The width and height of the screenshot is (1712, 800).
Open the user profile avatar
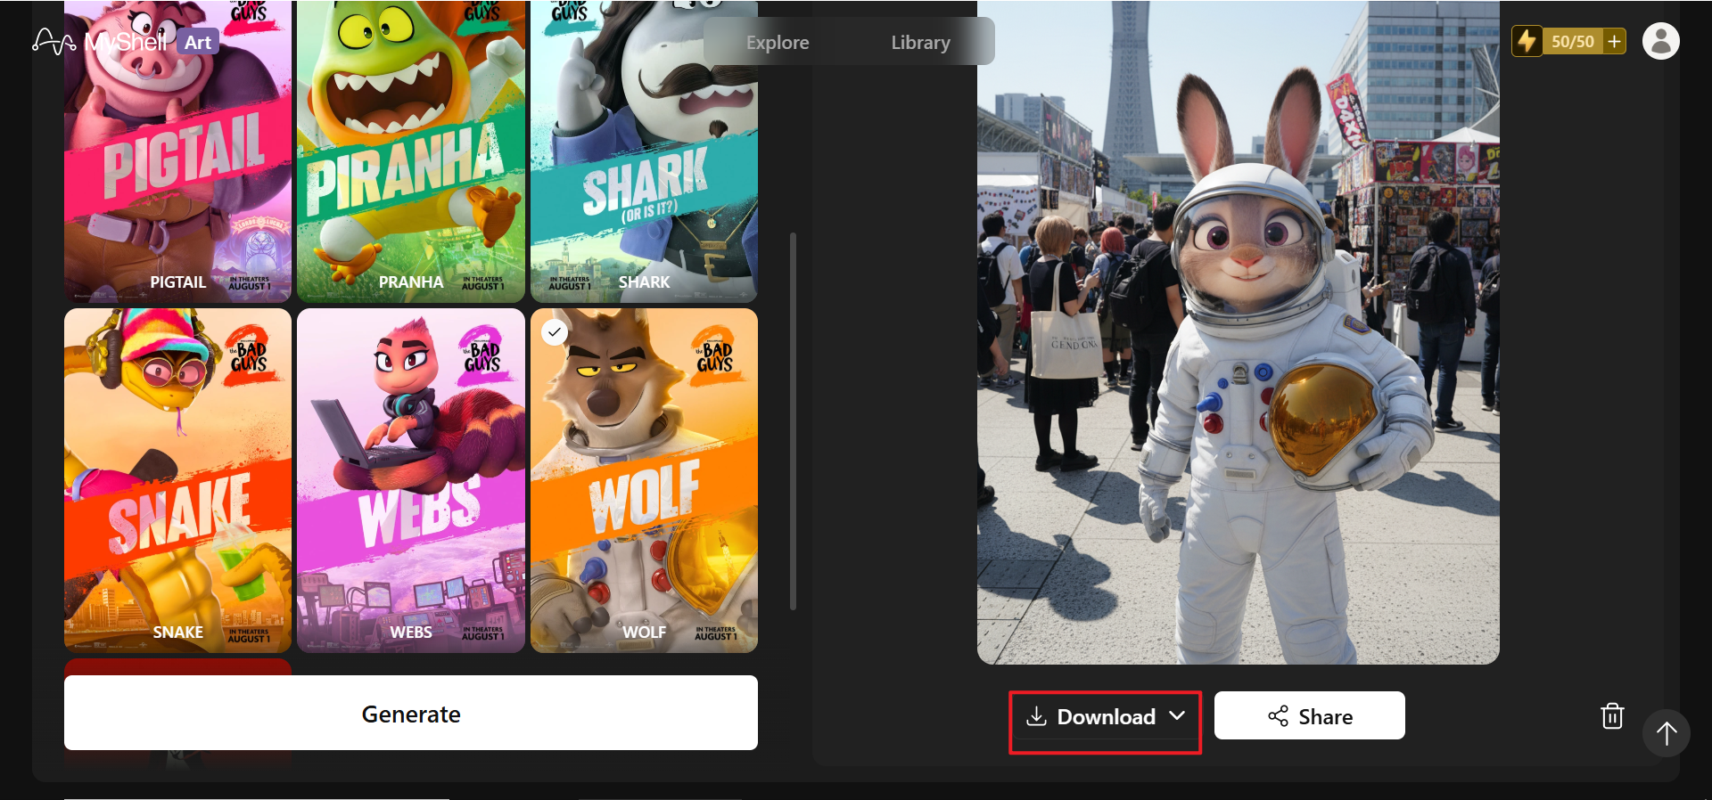tap(1660, 41)
